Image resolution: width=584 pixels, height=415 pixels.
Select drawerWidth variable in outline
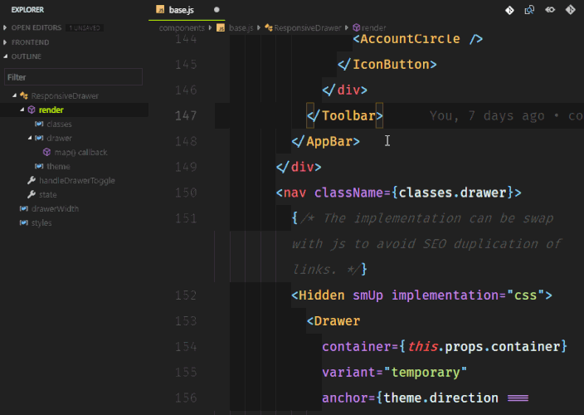coord(55,208)
